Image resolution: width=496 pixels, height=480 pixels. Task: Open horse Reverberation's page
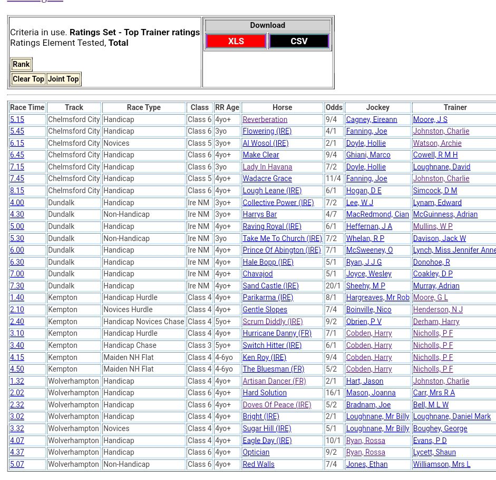pos(265,119)
